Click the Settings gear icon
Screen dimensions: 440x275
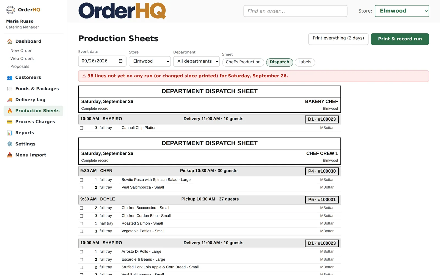tap(10, 144)
